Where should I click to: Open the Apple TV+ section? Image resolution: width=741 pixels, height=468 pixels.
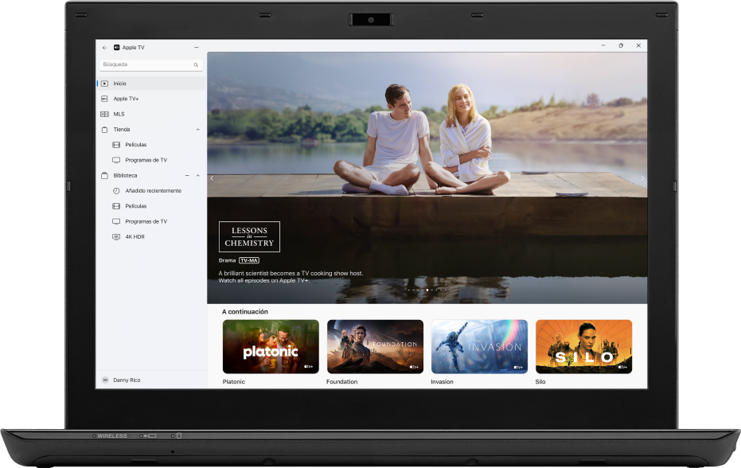pyautogui.click(x=127, y=98)
